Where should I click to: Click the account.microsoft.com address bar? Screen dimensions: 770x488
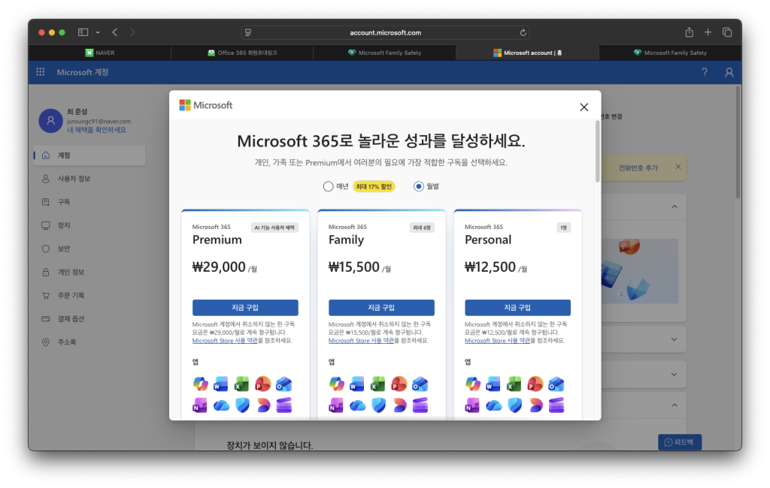pyautogui.click(x=385, y=32)
